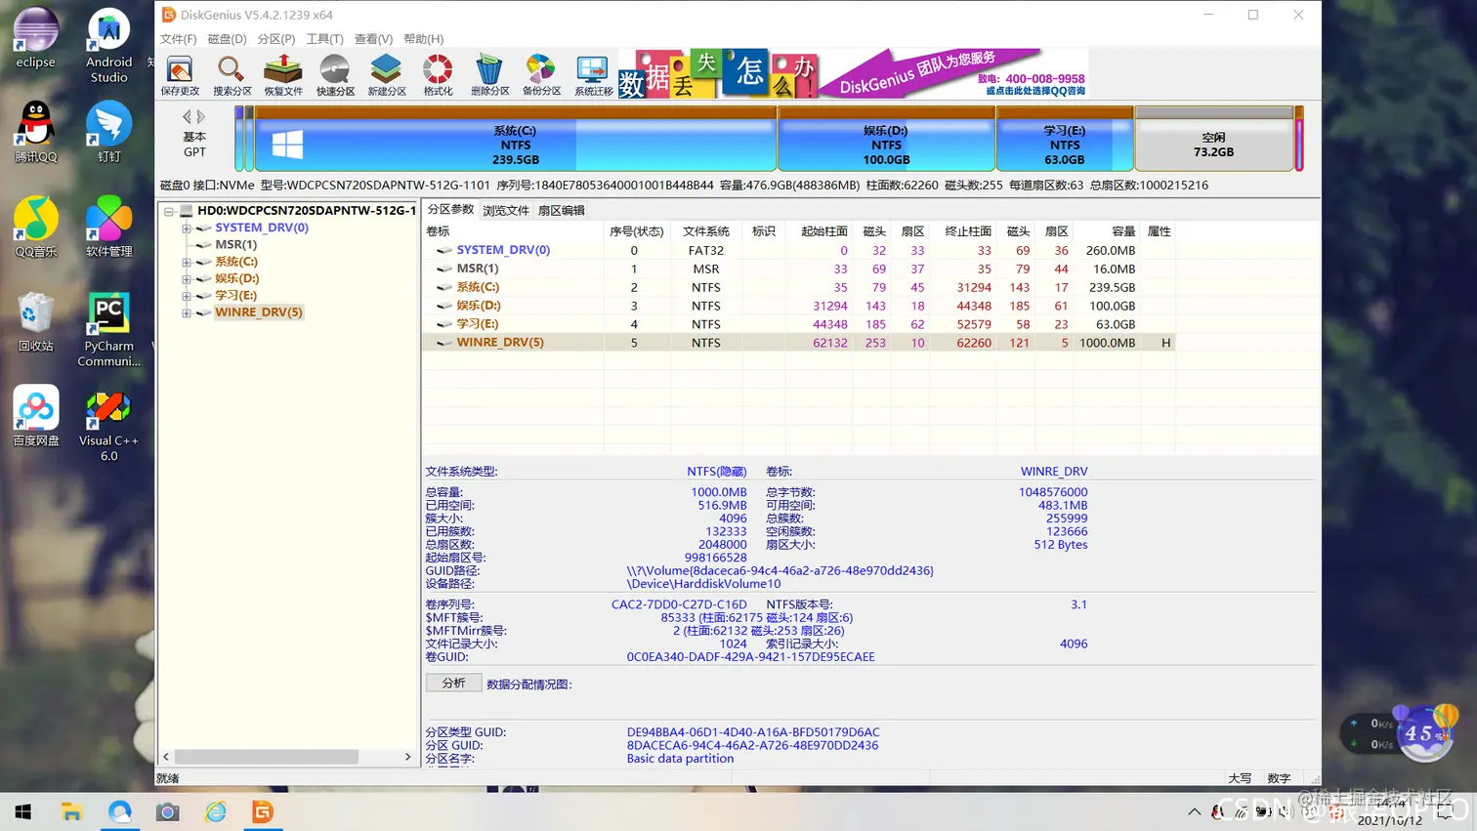The height and width of the screenshot is (831, 1477).
Task: Open the 备份分区 tool
Action: (x=541, y=75)
